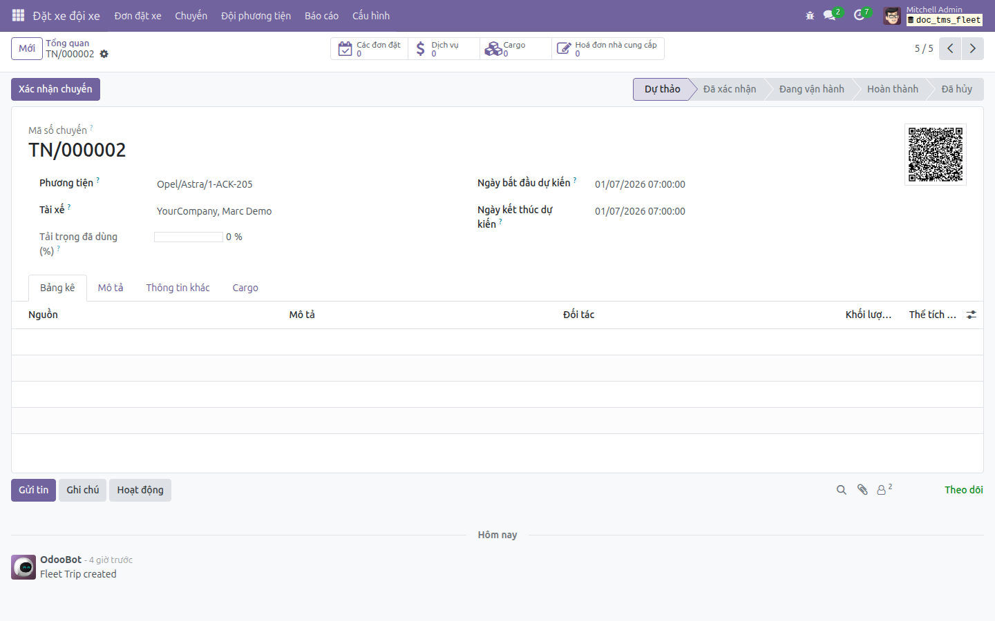
Task: Click the debug bug icon
Action: click(x=810, y=15)
